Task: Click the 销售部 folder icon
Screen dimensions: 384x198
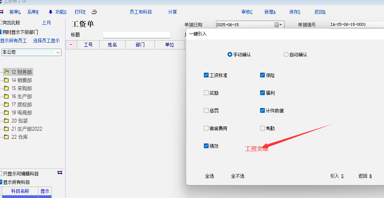Action: (x=6, y=80)
